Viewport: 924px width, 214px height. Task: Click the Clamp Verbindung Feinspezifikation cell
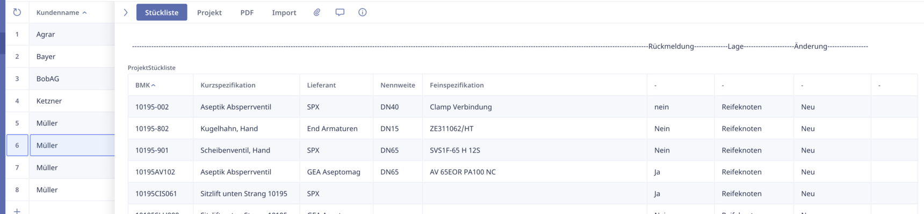(x=460, y=107)
